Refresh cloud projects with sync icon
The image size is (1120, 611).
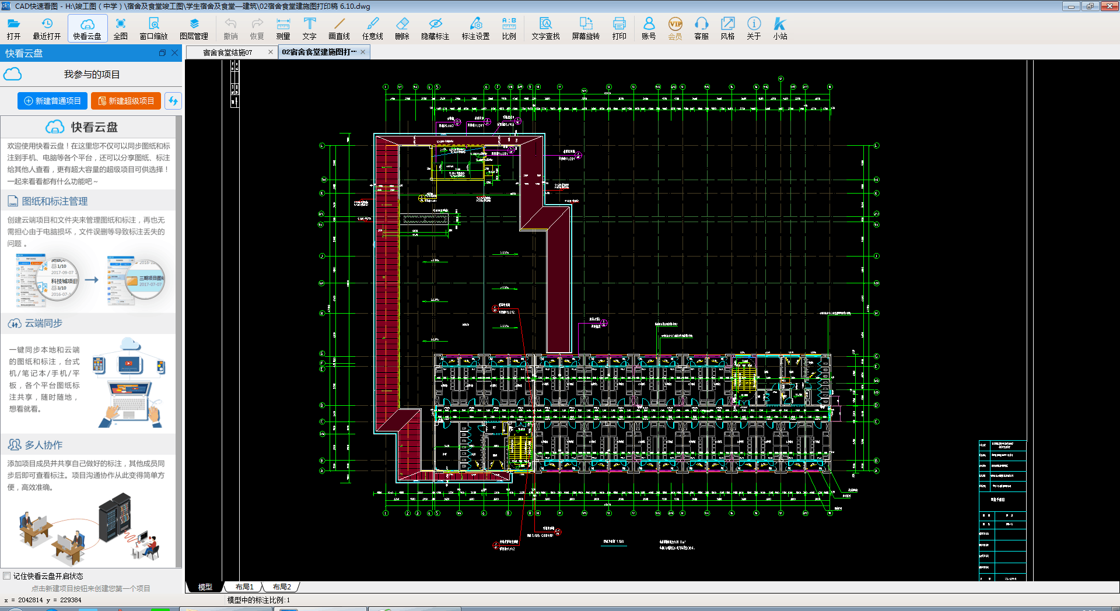tap(173, 101)
